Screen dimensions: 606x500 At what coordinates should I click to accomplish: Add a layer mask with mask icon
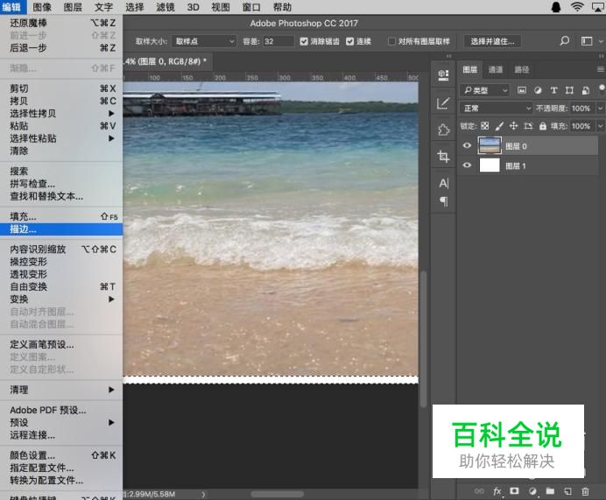514,490
